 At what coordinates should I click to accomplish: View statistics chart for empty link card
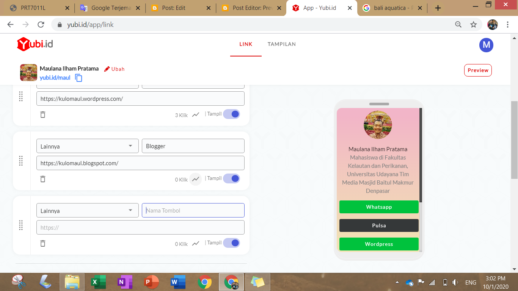pos(196,243)
